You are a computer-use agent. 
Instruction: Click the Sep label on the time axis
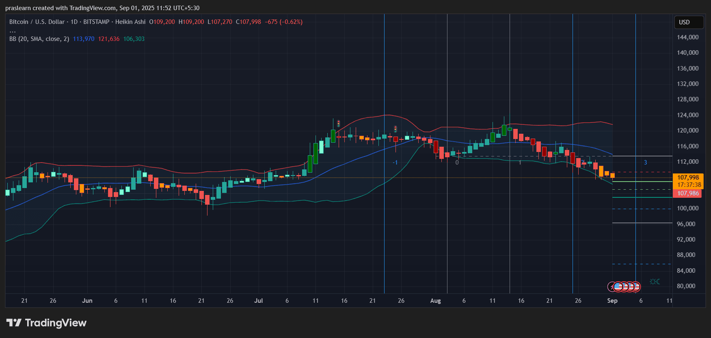[x=612, y=301]
